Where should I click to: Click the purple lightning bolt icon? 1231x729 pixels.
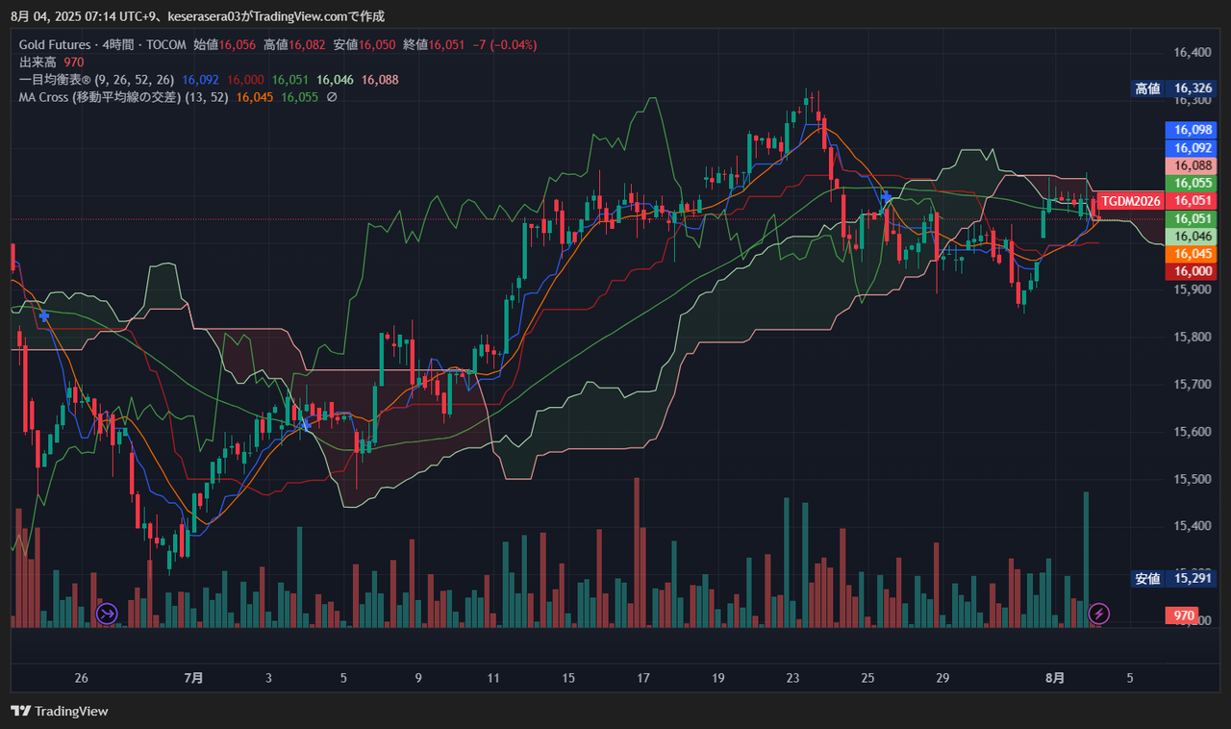(x=1099, y=613)
